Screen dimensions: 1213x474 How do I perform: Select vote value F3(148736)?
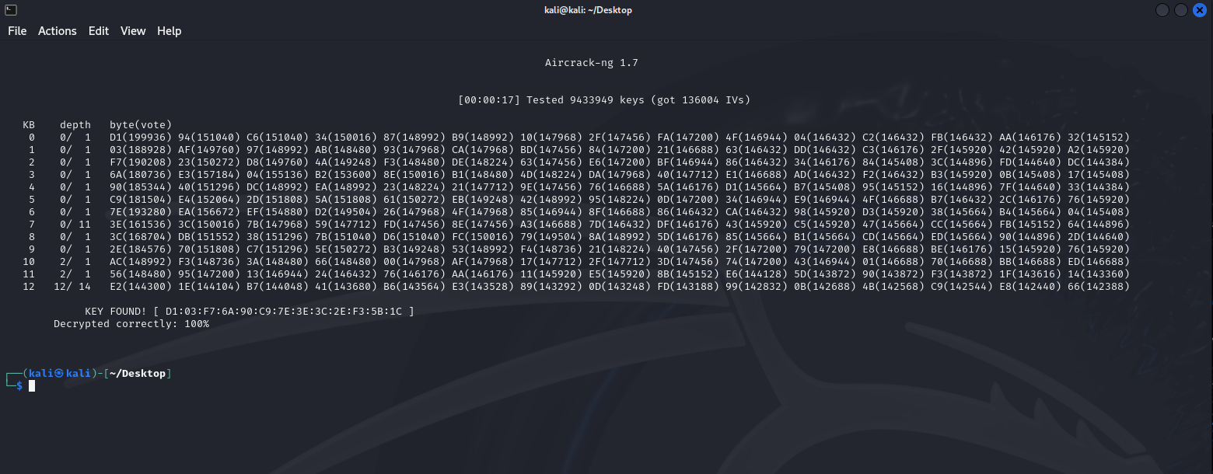(x=209, y=262)
